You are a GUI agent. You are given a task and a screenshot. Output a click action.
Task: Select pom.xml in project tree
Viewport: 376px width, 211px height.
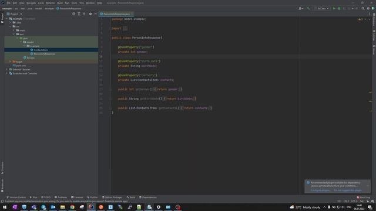(x=21, y=66)
